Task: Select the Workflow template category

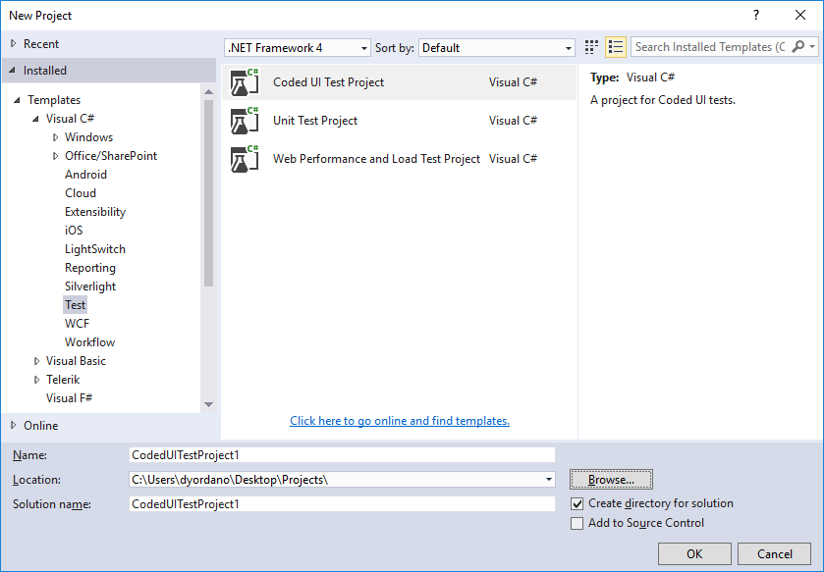Action: 89,342
